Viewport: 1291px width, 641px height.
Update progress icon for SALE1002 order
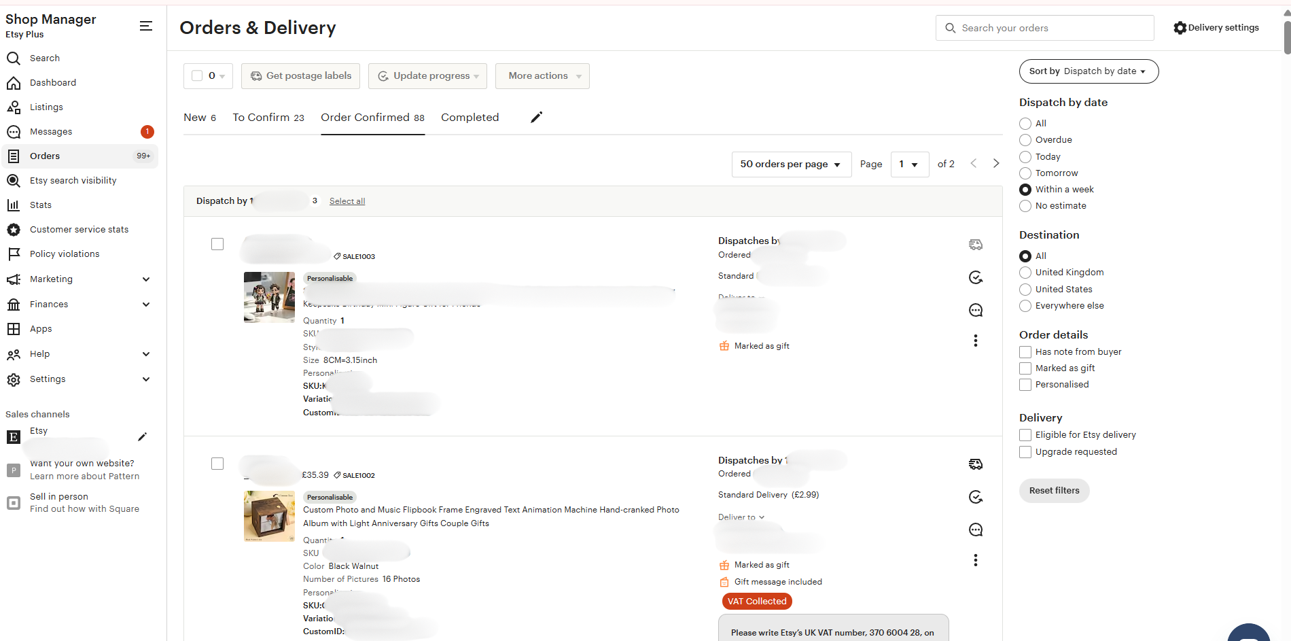coord(976,497)
